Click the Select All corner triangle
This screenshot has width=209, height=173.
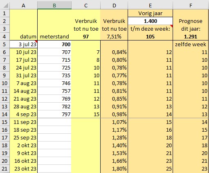pos(5,5)
